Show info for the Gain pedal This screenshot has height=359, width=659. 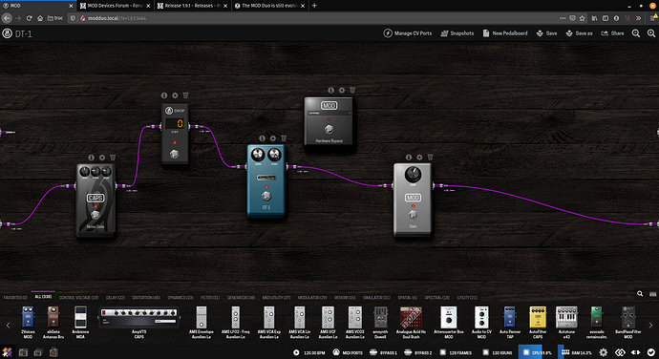[409, 158]
